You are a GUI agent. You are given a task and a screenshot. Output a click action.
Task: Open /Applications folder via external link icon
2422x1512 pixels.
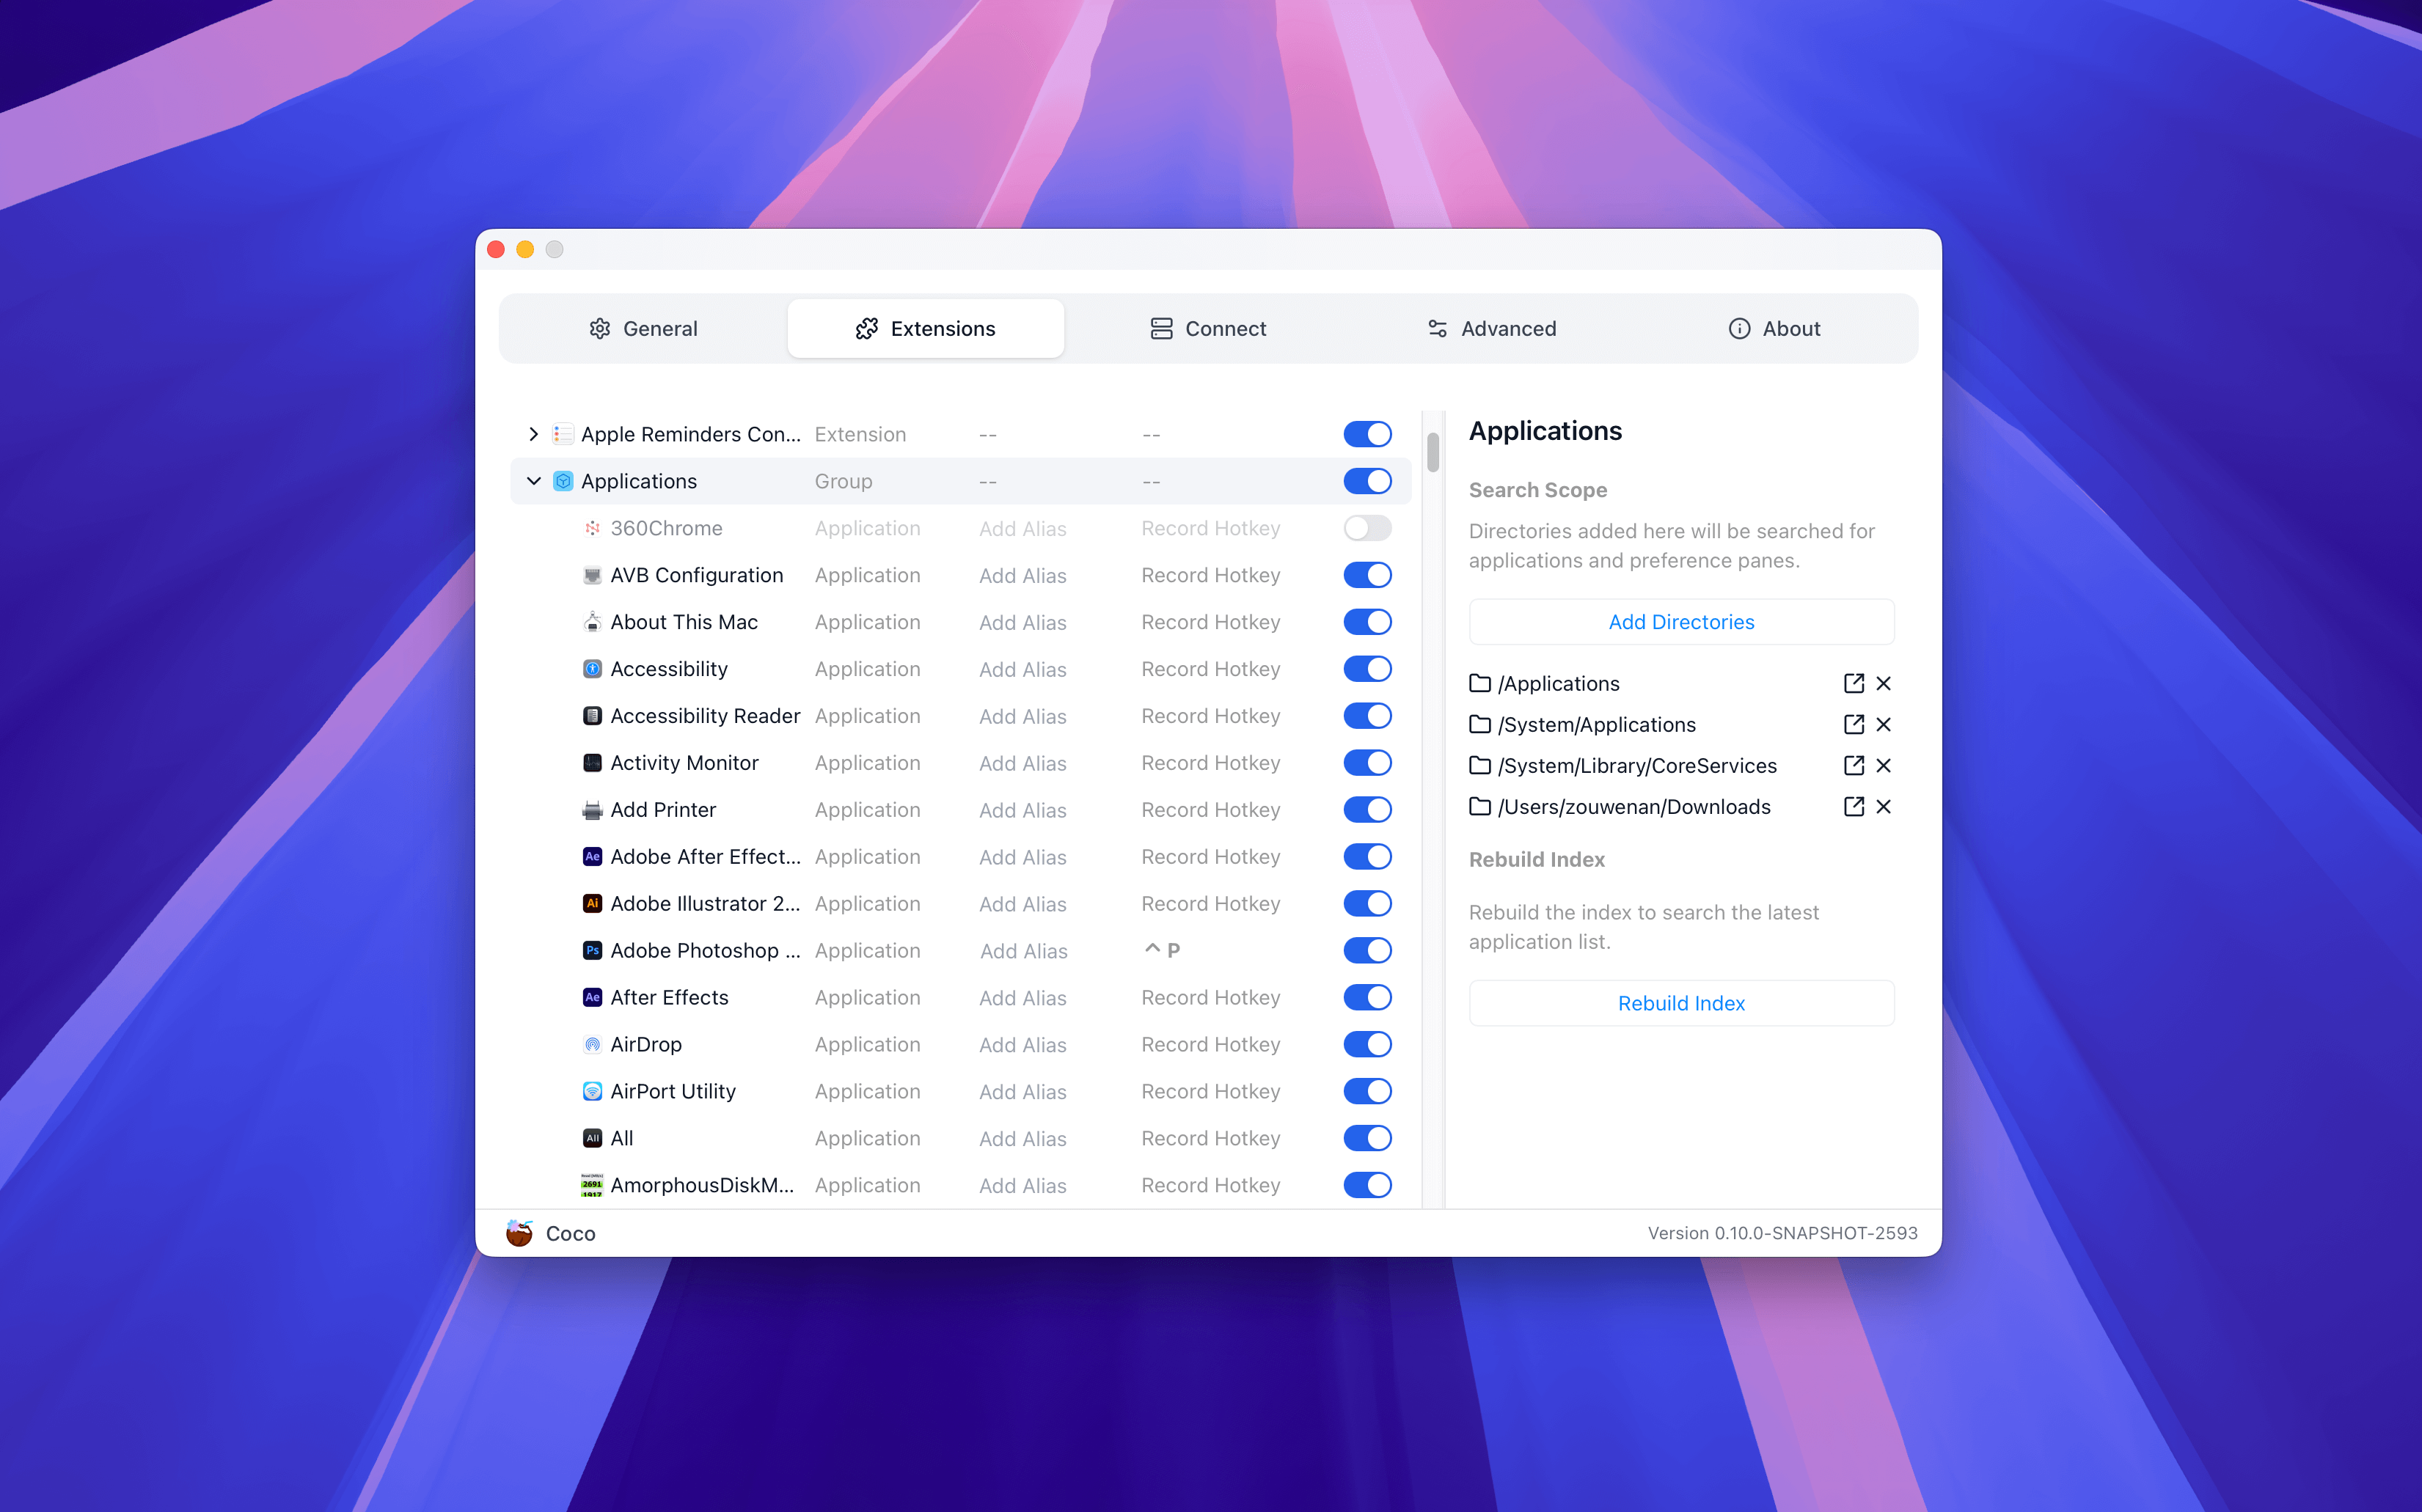[x=1853, y=683]
